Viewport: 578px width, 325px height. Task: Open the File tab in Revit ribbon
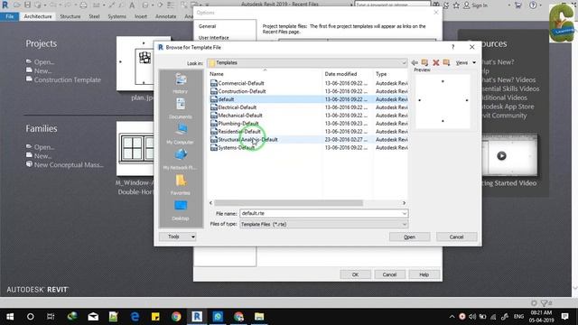pyautogui.click(x=10, y=16)
